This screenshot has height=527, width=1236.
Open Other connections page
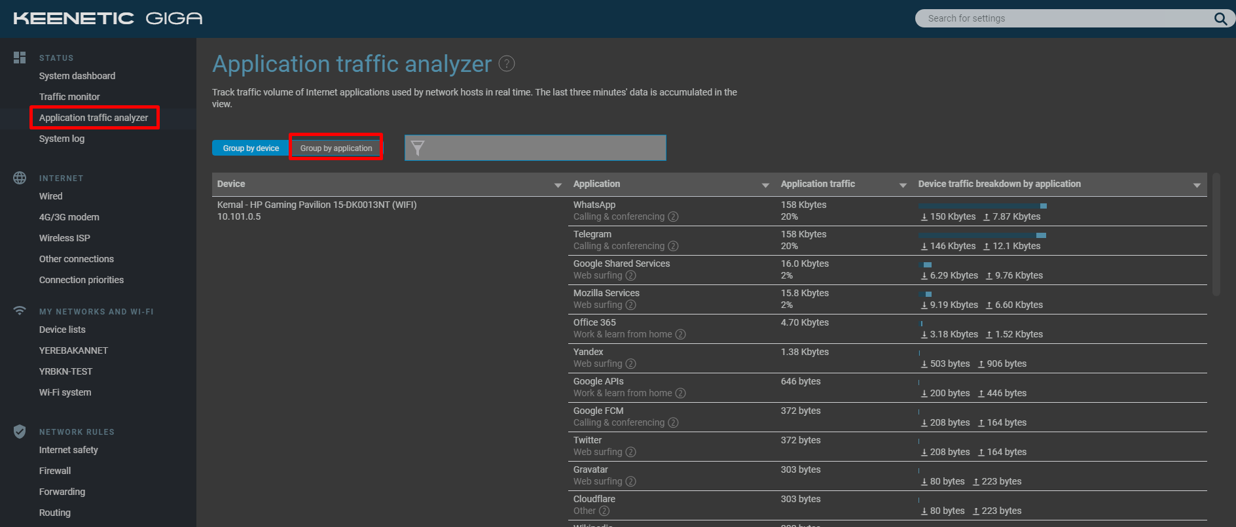(x=76, y=259)
